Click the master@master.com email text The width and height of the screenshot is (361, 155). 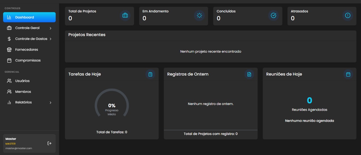tap(19, 148)
